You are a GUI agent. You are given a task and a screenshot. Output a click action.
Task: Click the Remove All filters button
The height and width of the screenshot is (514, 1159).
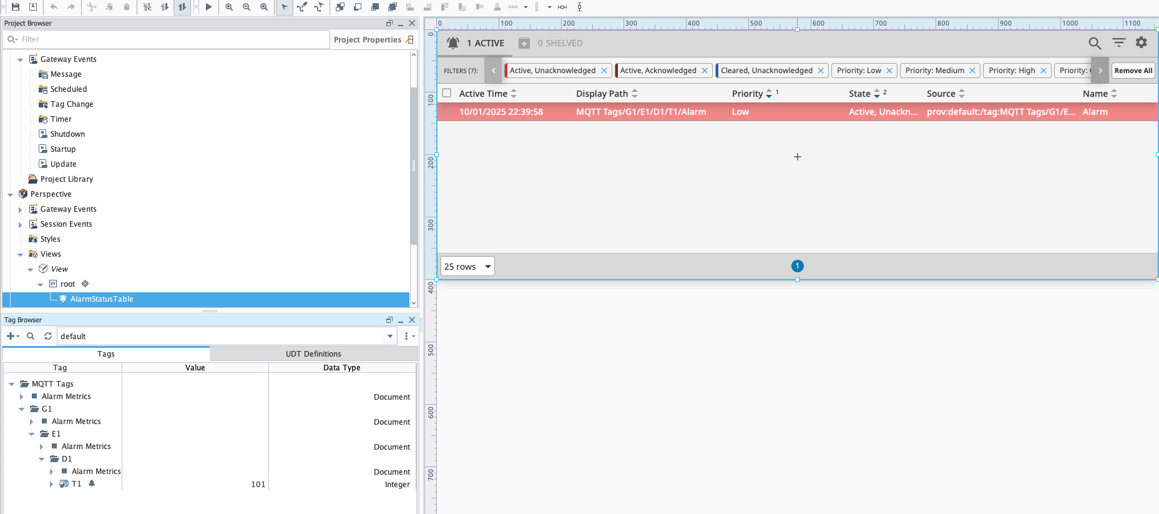point(1133,71)
